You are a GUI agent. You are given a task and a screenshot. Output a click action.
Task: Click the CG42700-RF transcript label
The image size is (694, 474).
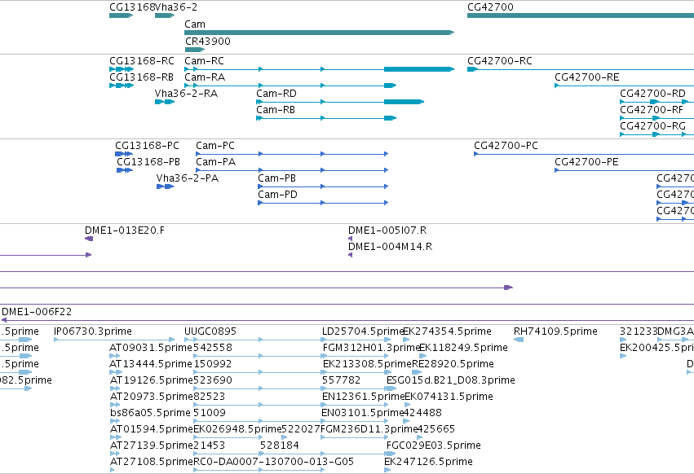click(x=652, y=110)
